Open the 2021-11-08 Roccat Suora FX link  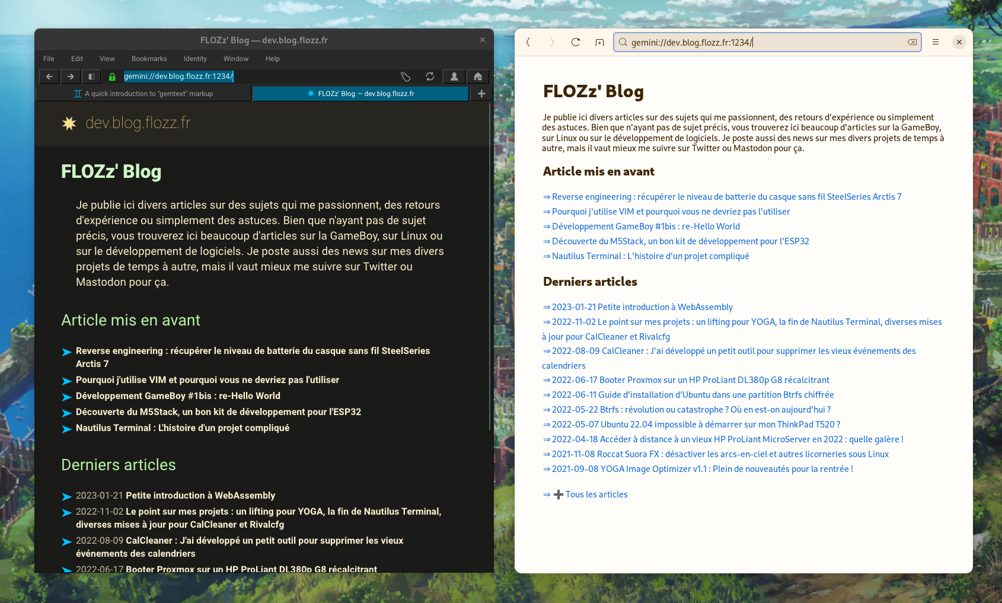click(x=716, y=454)
